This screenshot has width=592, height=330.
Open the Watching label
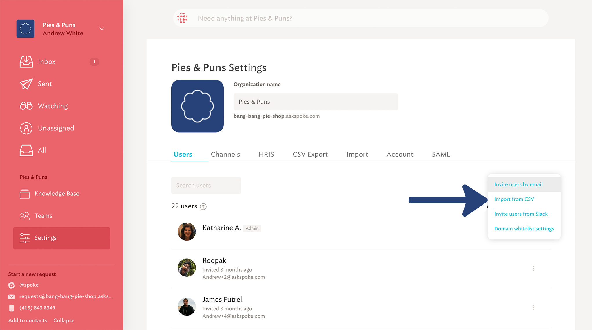[53, 106]
